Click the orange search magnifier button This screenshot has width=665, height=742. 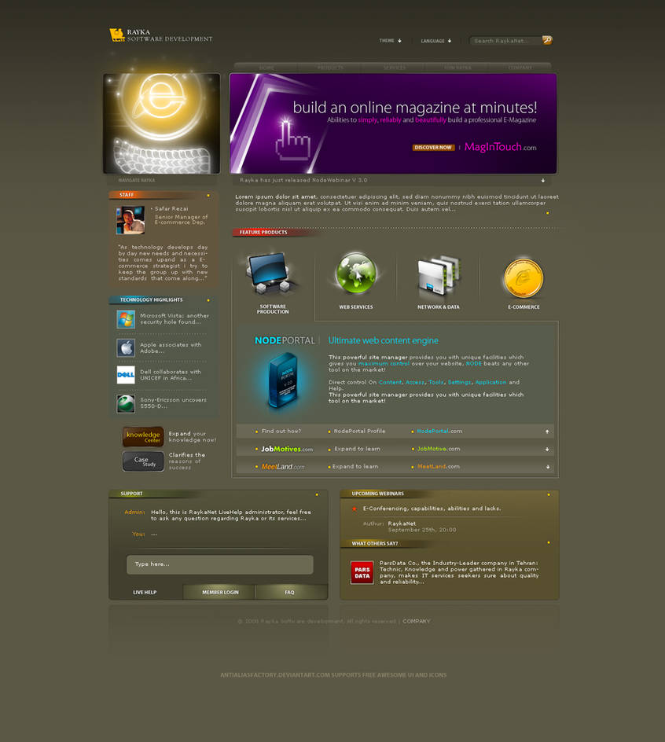546,40
